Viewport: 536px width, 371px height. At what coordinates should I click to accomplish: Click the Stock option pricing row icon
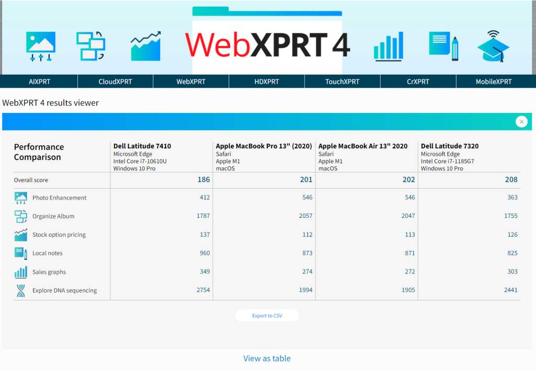[x=21, y=235]
